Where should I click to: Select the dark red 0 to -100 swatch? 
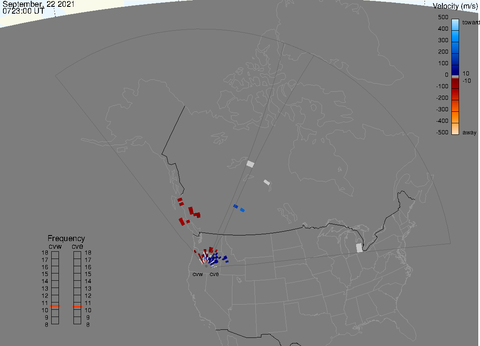(455, 83)
